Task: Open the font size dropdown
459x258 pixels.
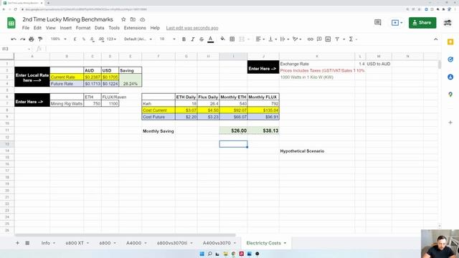Action: click(x=167, y=39)
